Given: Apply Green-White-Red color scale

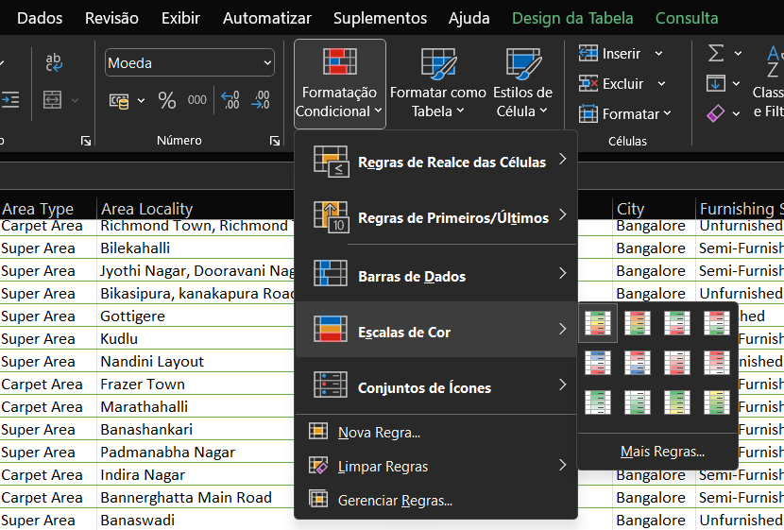Looking at the screenshot, I should [x=677, y=323].
